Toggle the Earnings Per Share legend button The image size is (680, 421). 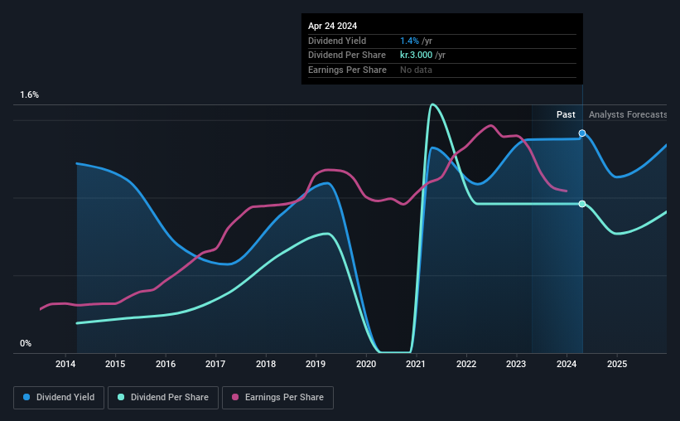pyautogui.click(x=277, y=398)
